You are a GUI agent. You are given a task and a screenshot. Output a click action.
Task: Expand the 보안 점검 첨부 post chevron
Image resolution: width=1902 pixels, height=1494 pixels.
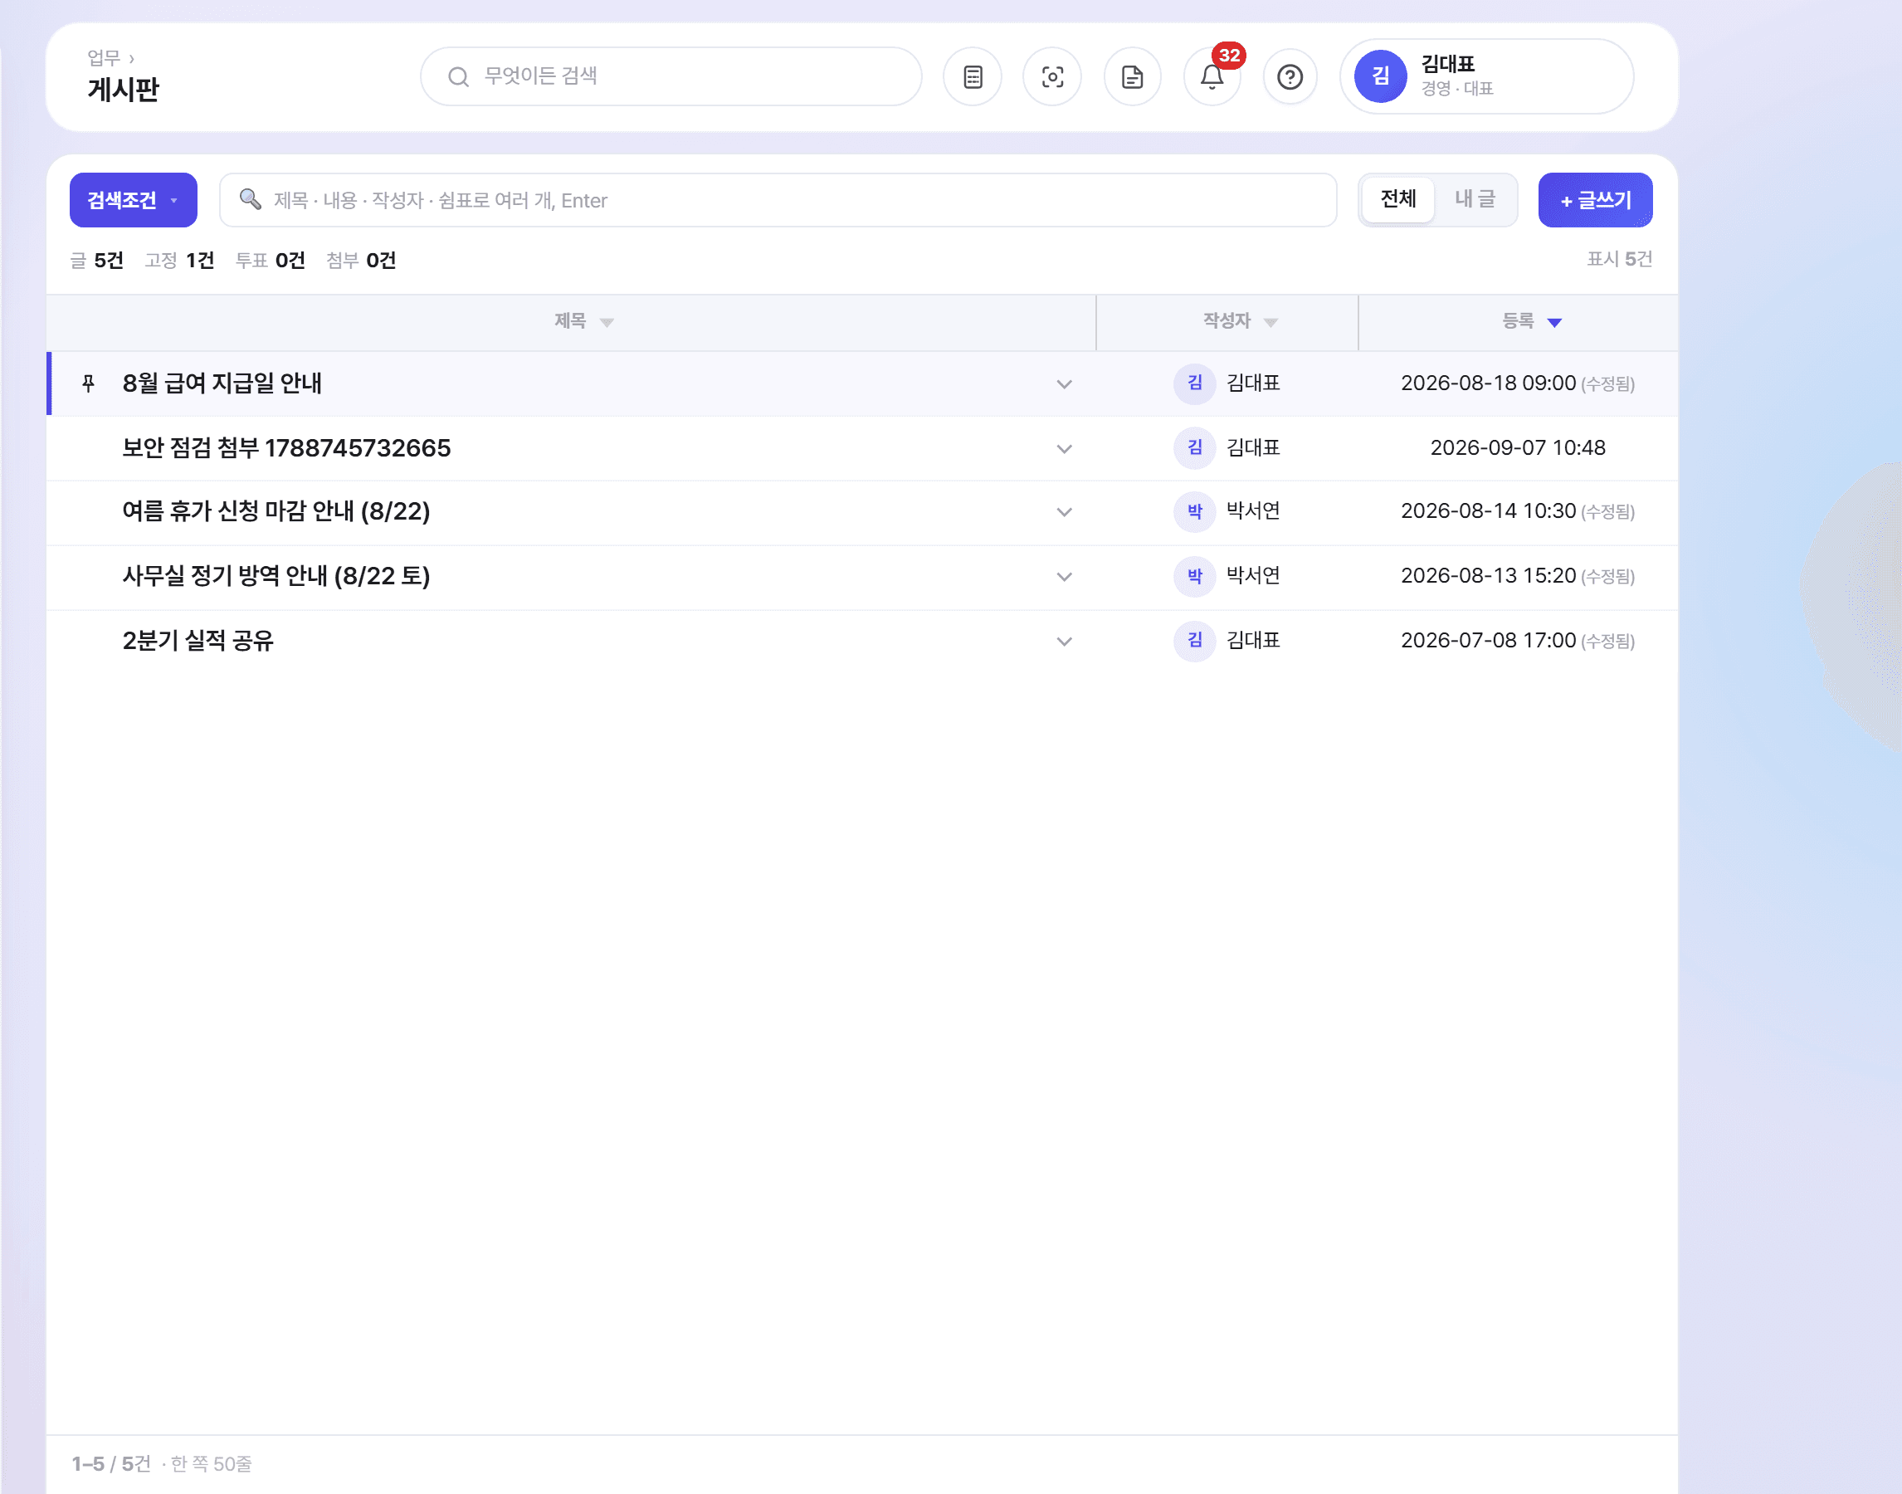(1064, 449)
